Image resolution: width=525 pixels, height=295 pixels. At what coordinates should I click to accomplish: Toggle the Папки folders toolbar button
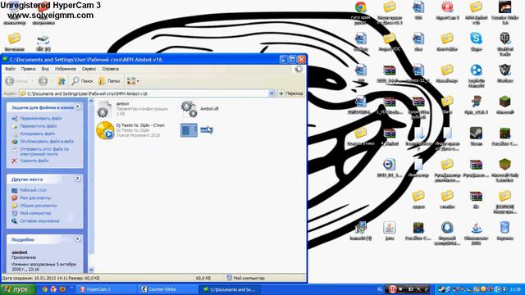109,81
